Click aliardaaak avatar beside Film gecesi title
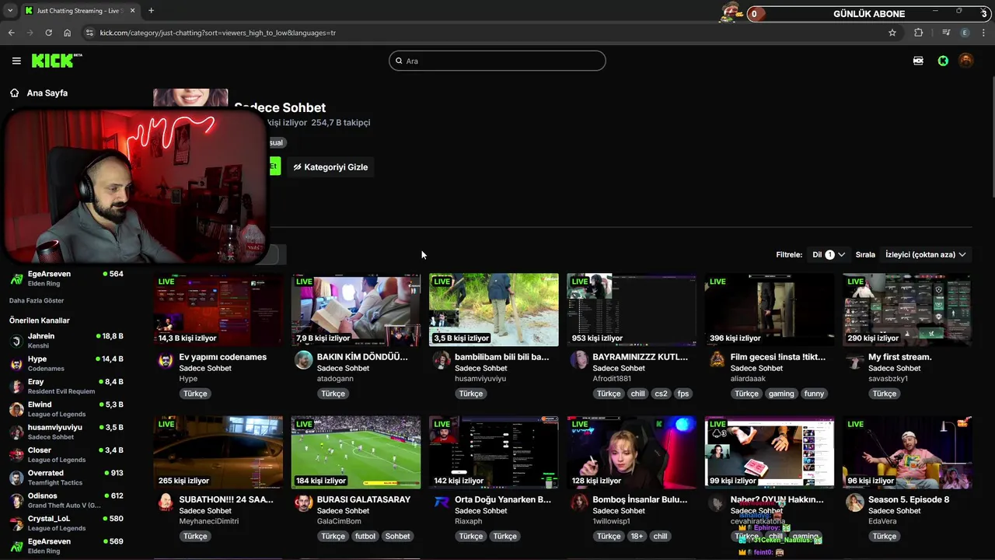The height and width of the screenshot is (560, 995). 717,360
